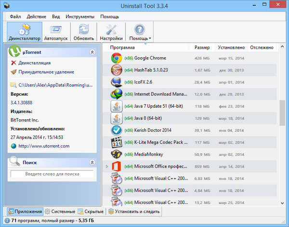Viewport: 289px width, 227px height.
Task: Open the Инструменты menu
Action: pos(80,16)
